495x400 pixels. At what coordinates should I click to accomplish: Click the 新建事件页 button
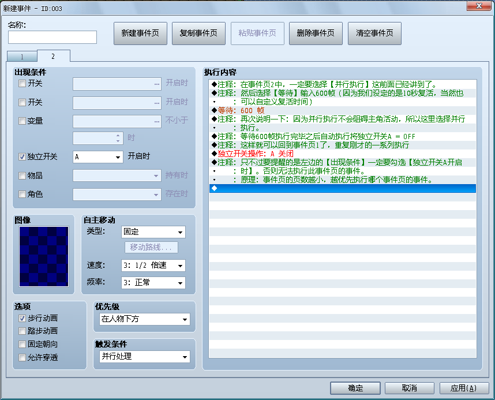140,33
